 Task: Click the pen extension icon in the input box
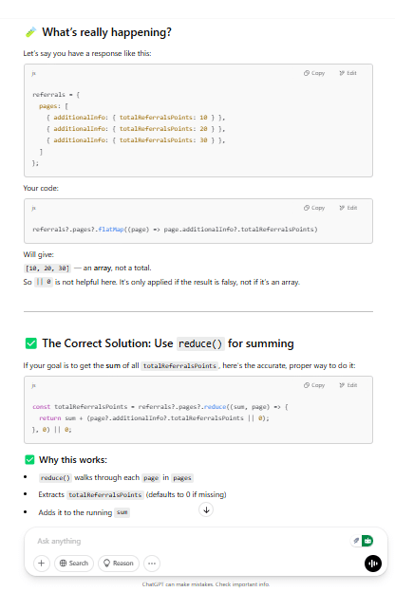pos(356,541)
